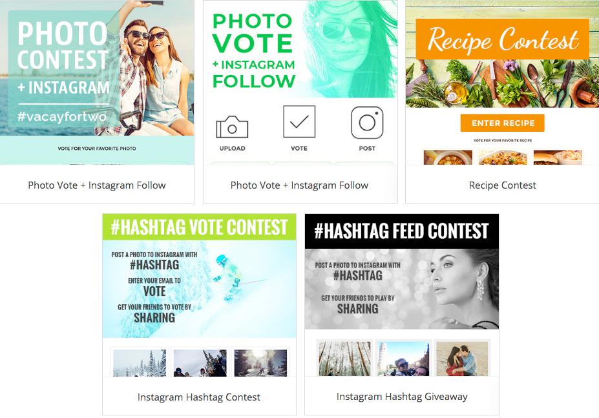Open the Instagram Hashtag Contest template title
The width and height of the screenshot is (599, 418).
[198, 397]
